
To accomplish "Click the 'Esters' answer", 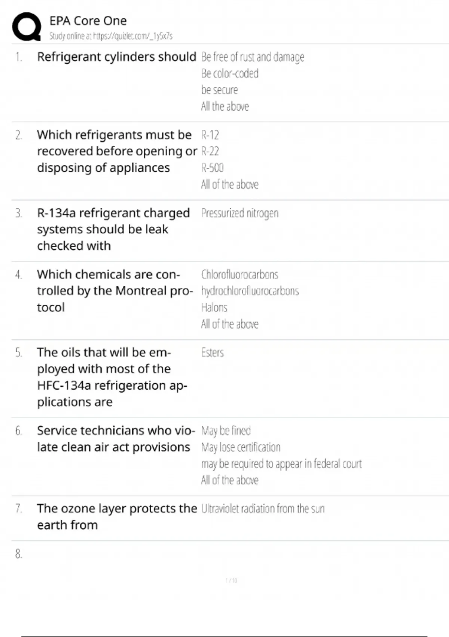I will pyautogui.click(x=213, y=353).
